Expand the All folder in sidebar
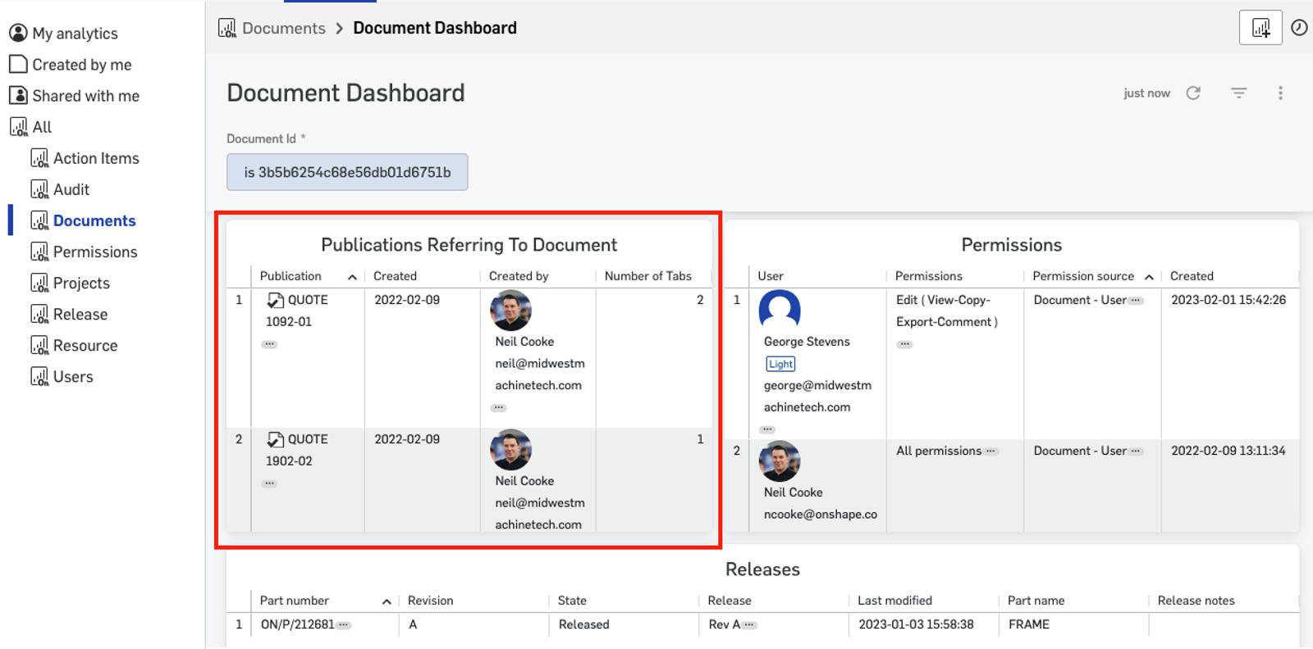This screenshot has width=1313, height=649. coord(41,127)
